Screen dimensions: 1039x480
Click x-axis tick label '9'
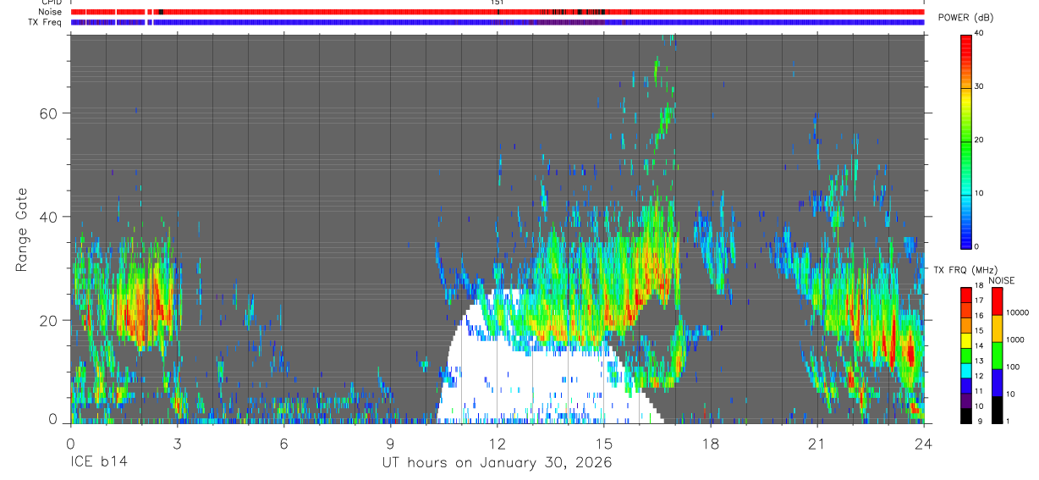(x=391, y=443)
